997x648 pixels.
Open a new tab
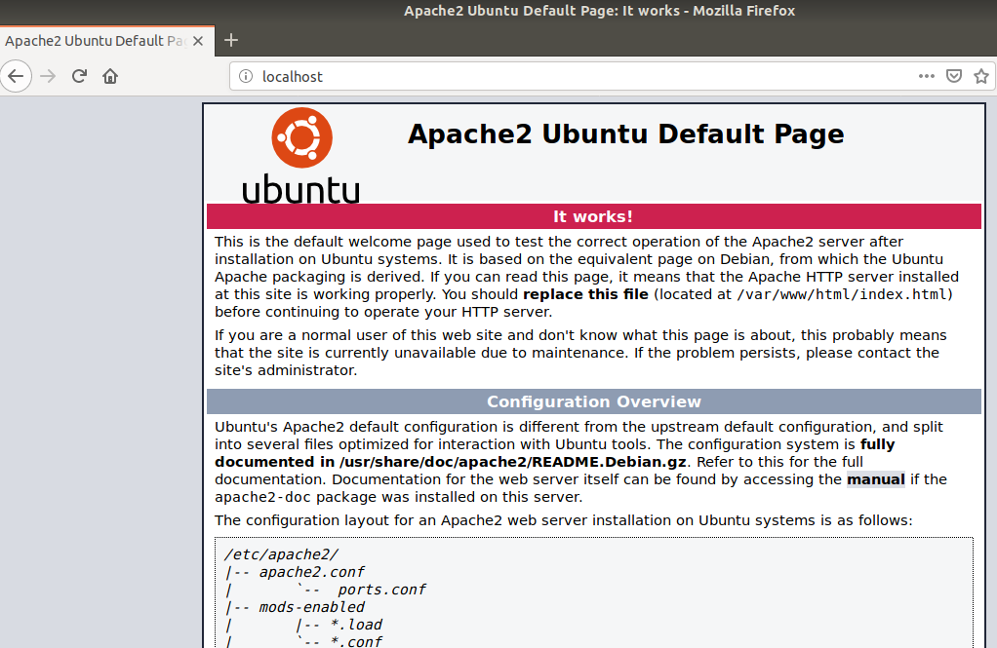tap(231, 41)
